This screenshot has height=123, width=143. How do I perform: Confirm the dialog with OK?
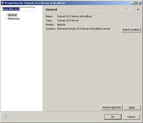pos(113,117)
